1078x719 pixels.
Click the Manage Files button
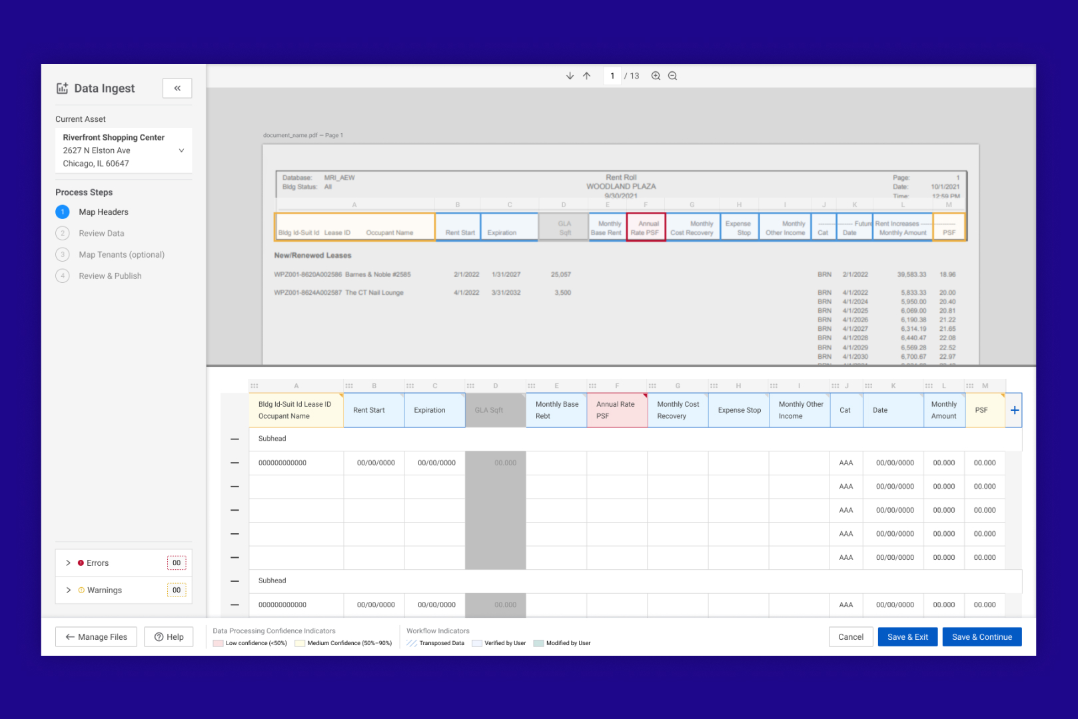click(96, 637)
